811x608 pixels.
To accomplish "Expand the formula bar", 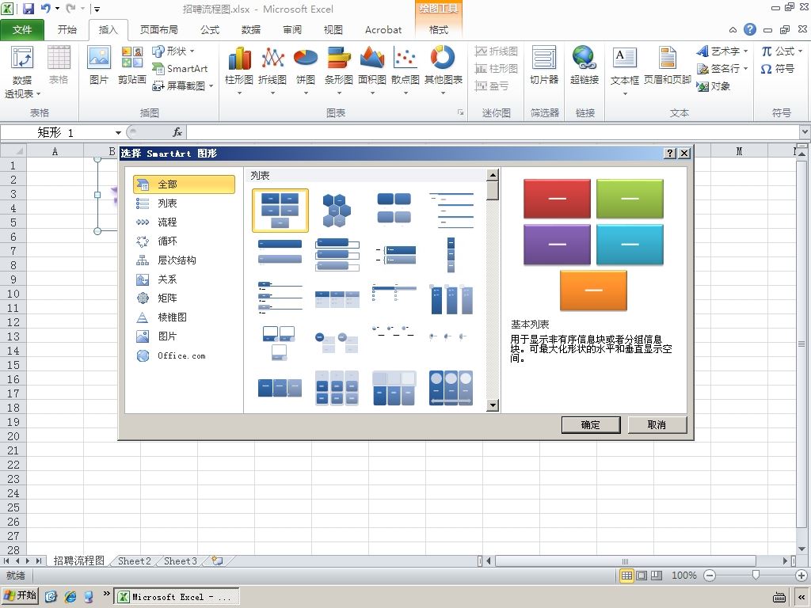I will [805, 132].
